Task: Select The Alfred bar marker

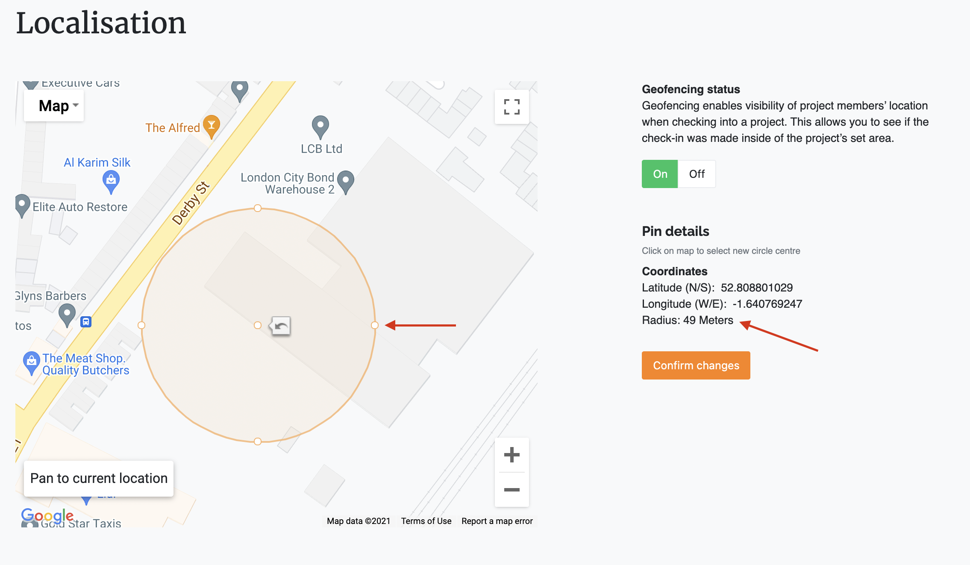Action: [x=212, y=127]
